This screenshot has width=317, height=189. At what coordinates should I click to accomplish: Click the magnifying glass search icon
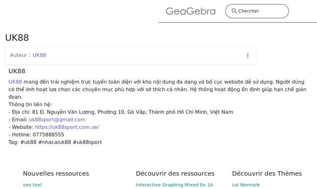click(x=234, y=11)
